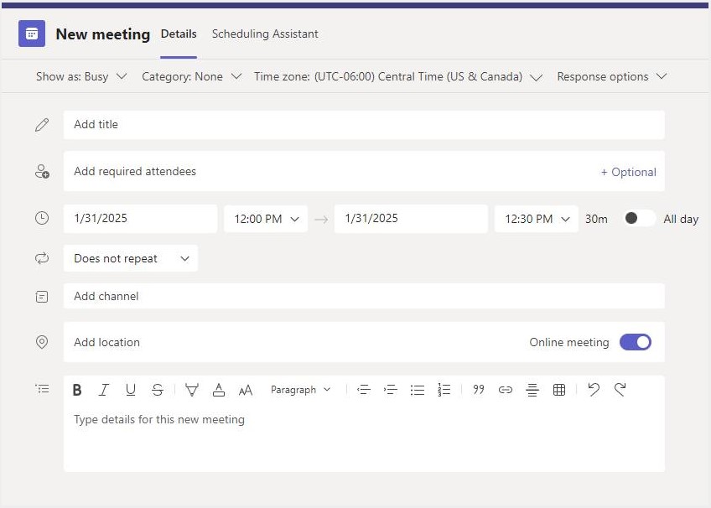The width and height of the screenshot is (711, 508).
Task: Turn off the Online meeting switch
Action: pos(635,342)
